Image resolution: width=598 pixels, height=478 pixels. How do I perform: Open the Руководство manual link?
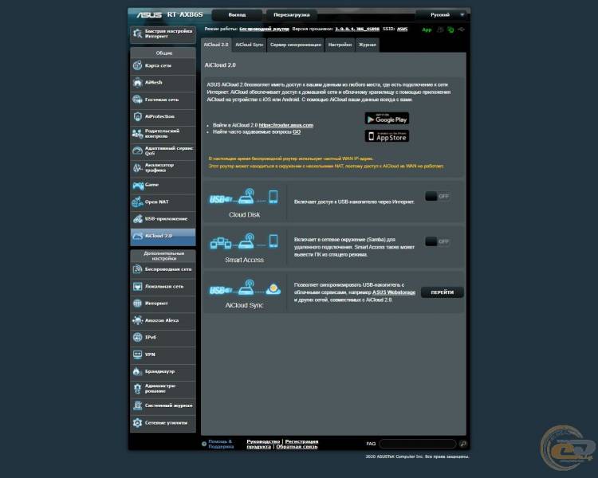click(263, 441)
